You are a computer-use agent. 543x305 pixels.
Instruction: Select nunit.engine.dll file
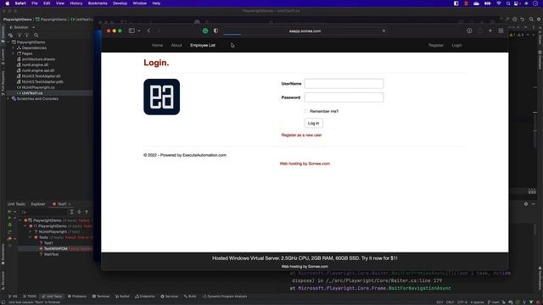(35, 64)
